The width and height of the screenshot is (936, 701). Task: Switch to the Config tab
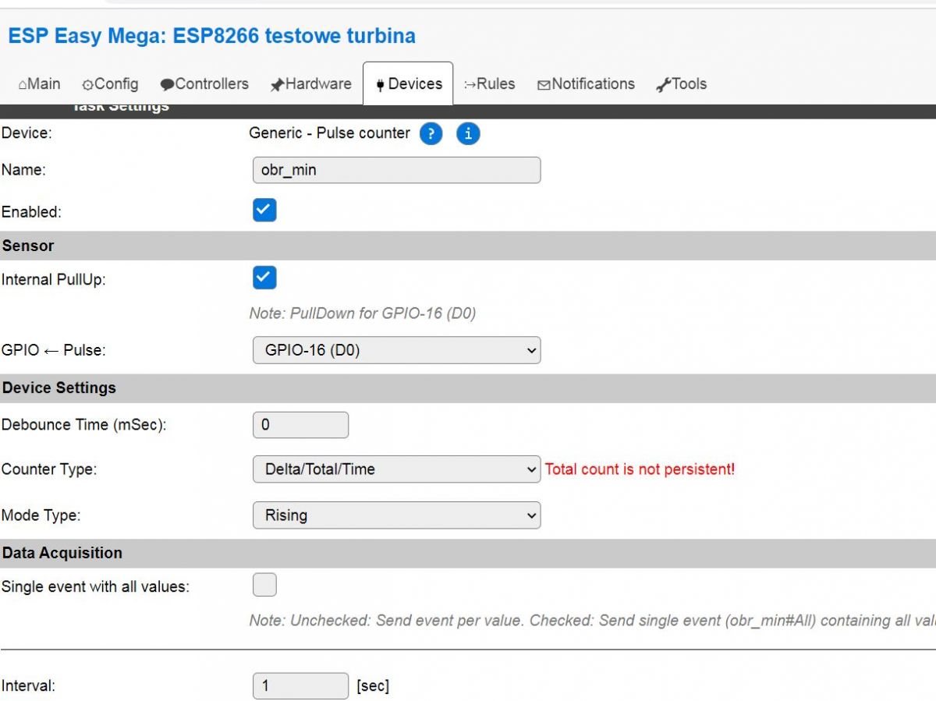110,84
